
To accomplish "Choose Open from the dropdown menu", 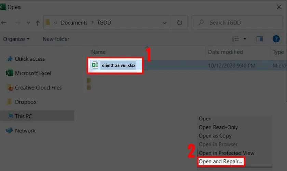I will point(205,119).
